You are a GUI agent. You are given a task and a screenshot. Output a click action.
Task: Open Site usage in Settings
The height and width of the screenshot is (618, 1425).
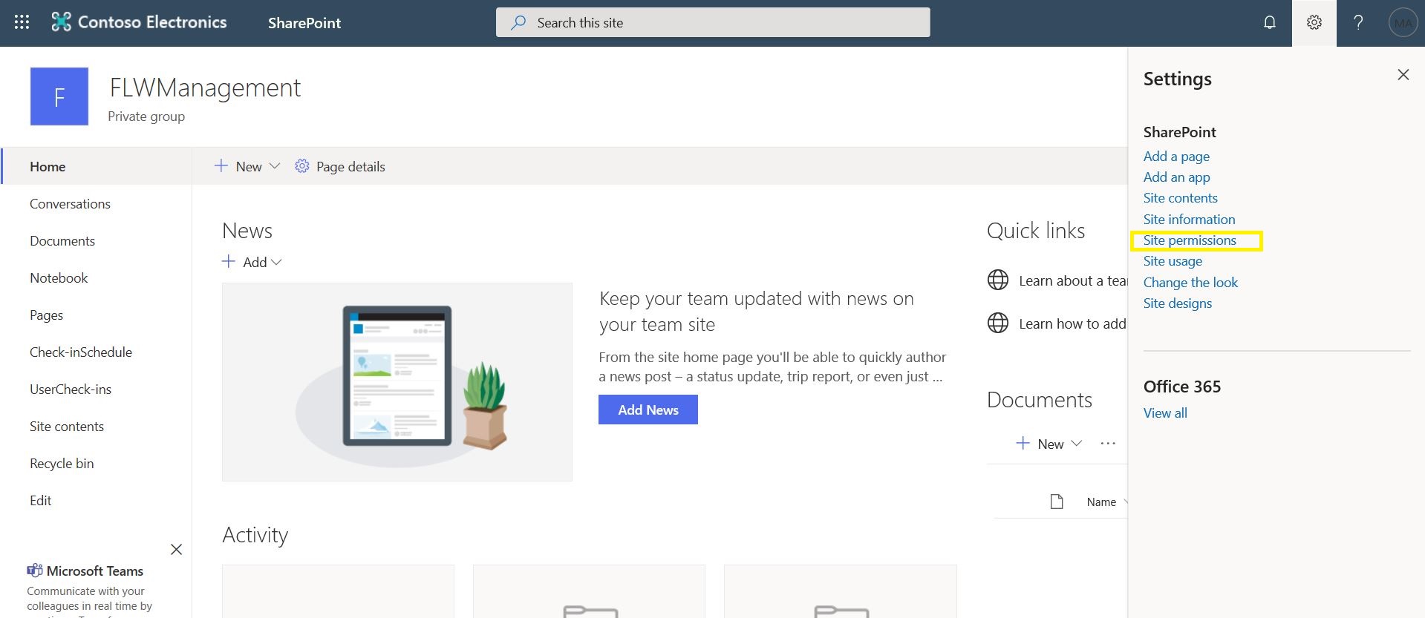[x=1173, y=260]
